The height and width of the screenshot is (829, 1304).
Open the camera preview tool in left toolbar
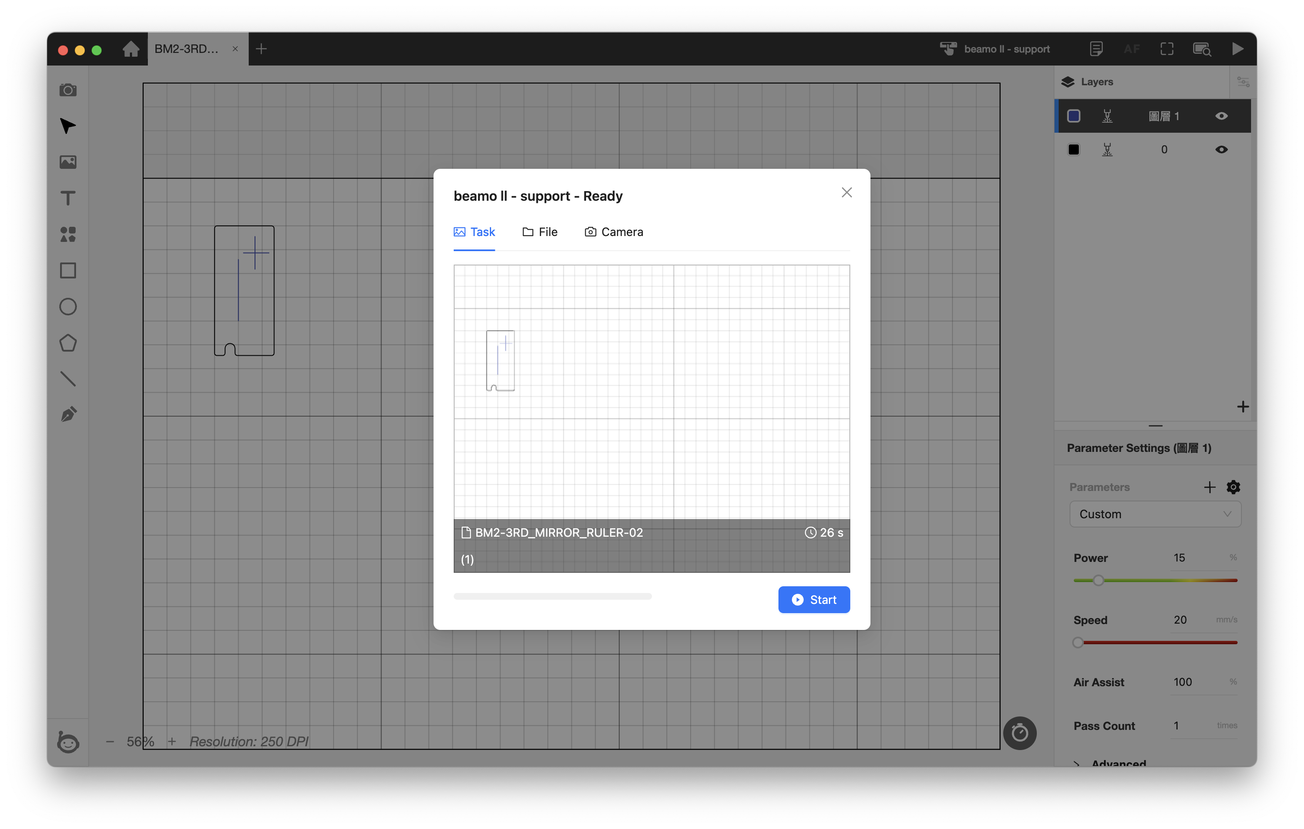coord(68,90)
